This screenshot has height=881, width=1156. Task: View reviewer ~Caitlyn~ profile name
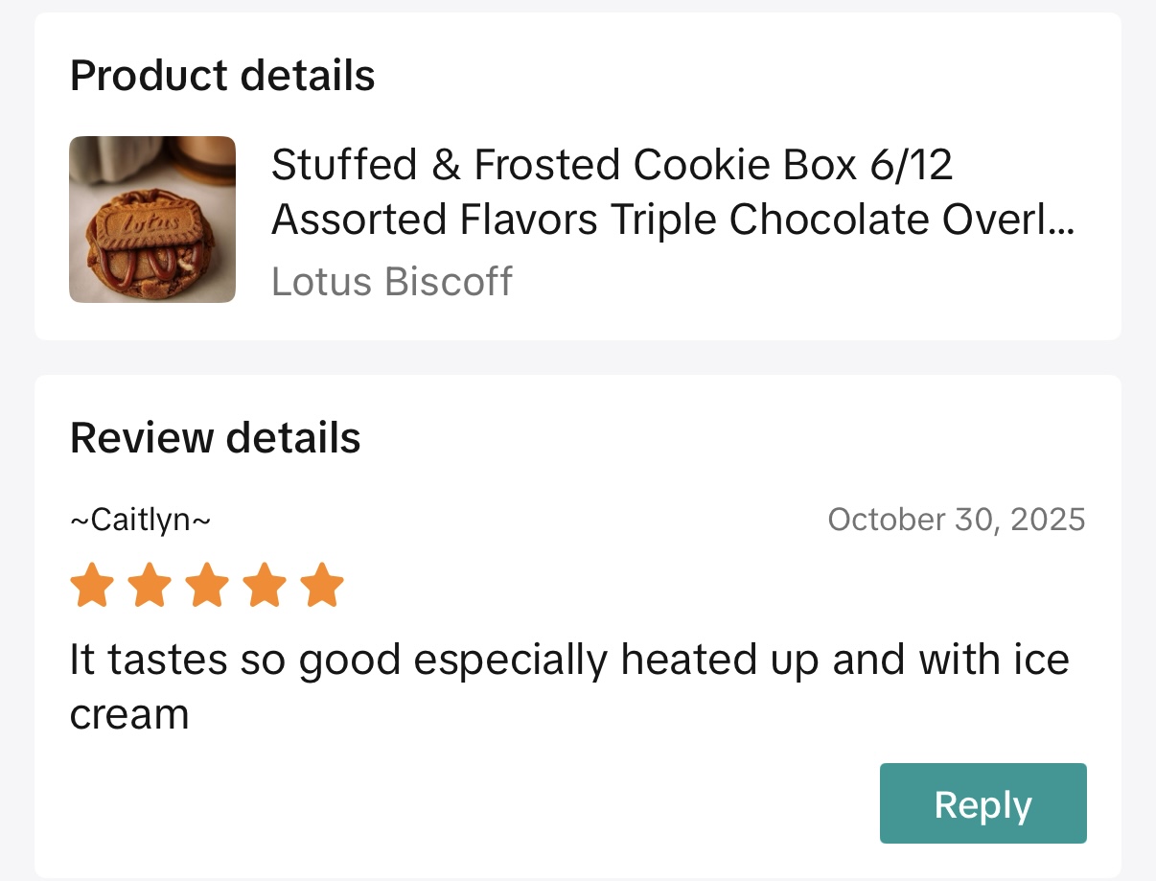pyautogui.click(x=140, y=520)
